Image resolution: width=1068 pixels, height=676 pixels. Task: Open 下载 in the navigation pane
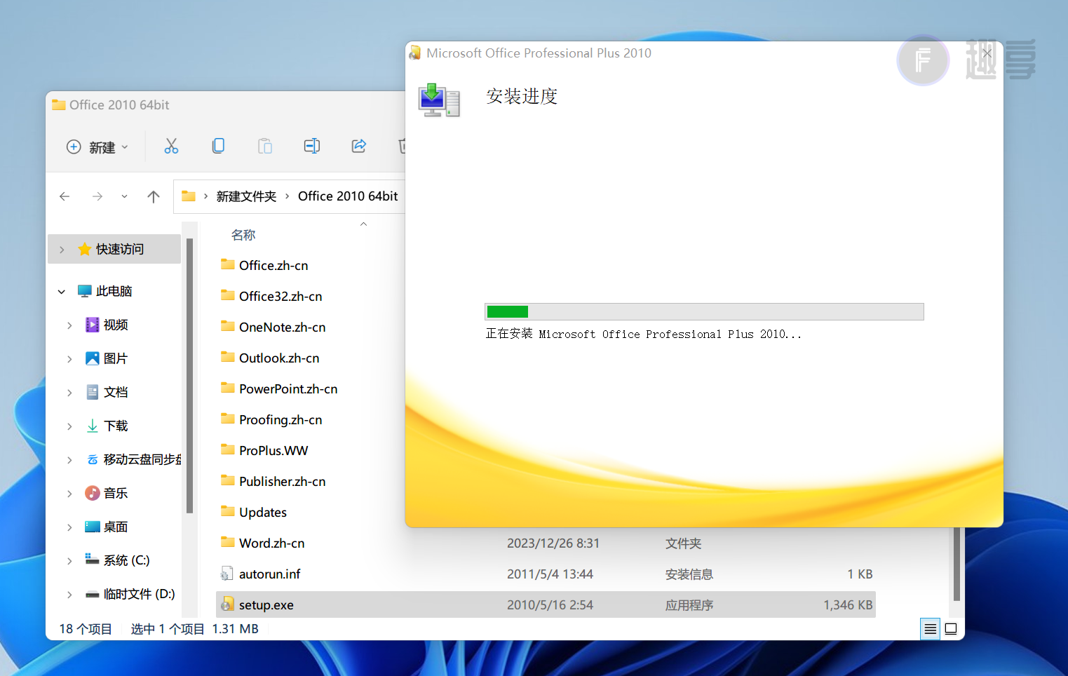[116, 426]
